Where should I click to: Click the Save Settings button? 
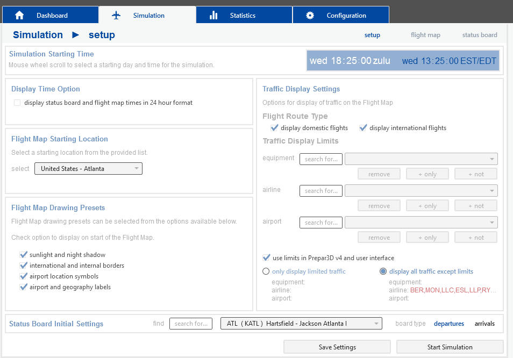pyautogui.click(x=337, y=347)
